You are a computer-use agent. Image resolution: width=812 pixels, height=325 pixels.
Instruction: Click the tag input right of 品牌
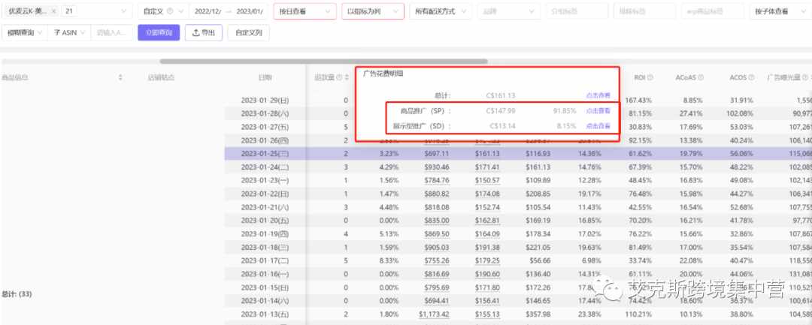(x=577, y=11)
